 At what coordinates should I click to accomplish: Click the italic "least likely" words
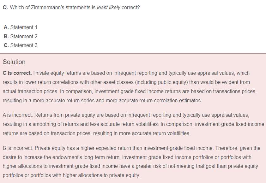(x=109, y=8)
